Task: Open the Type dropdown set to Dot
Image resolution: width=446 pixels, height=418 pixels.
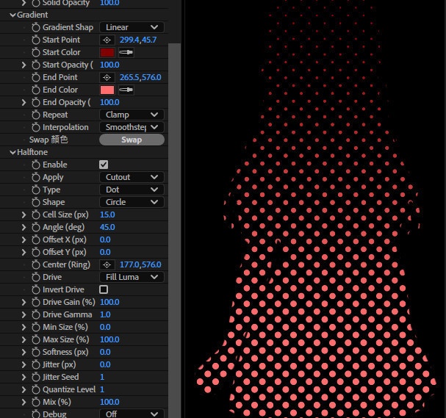Action: click(x=132, y=190)
